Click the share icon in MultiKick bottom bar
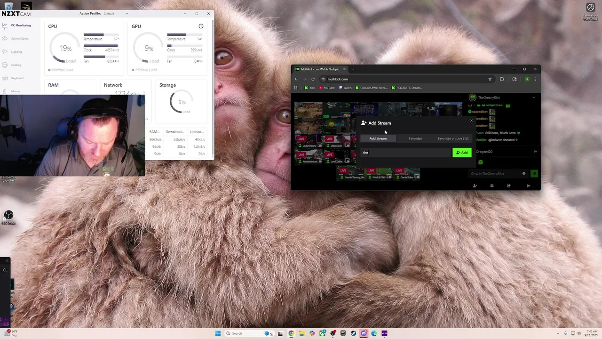Image resolution: width=602 pixels, height=339 pixels. [x=509, y=186]
